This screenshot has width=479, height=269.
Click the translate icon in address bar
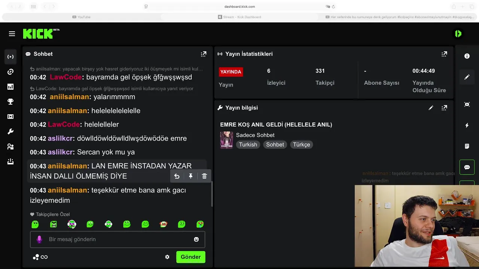tap(328, 6)
